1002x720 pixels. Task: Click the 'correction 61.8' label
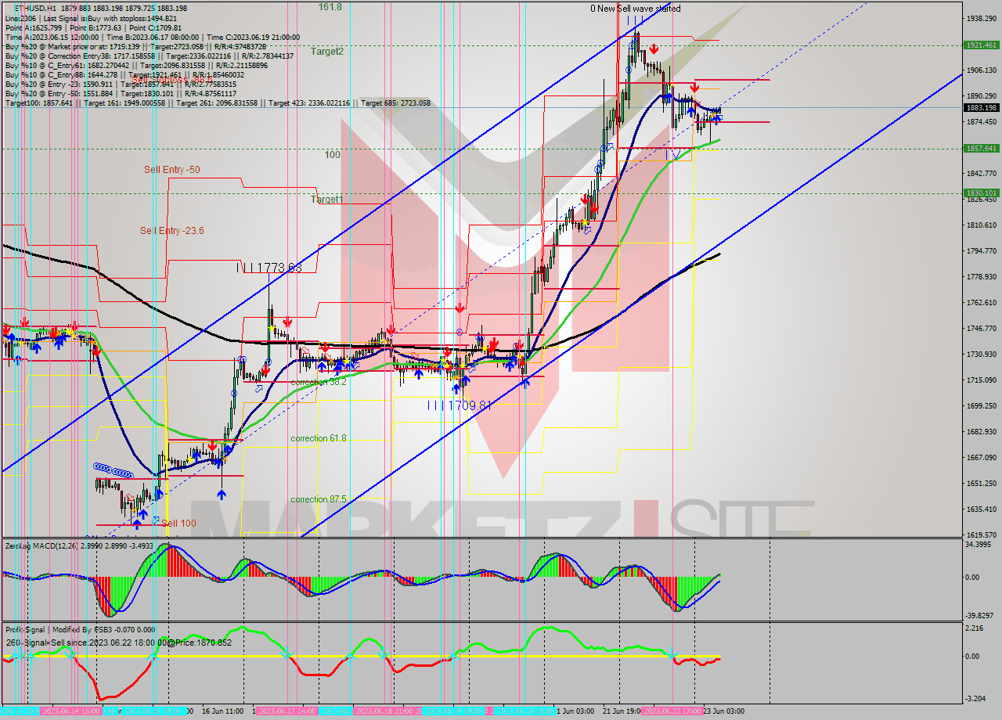pyautogui.click(x=318, y=439)
